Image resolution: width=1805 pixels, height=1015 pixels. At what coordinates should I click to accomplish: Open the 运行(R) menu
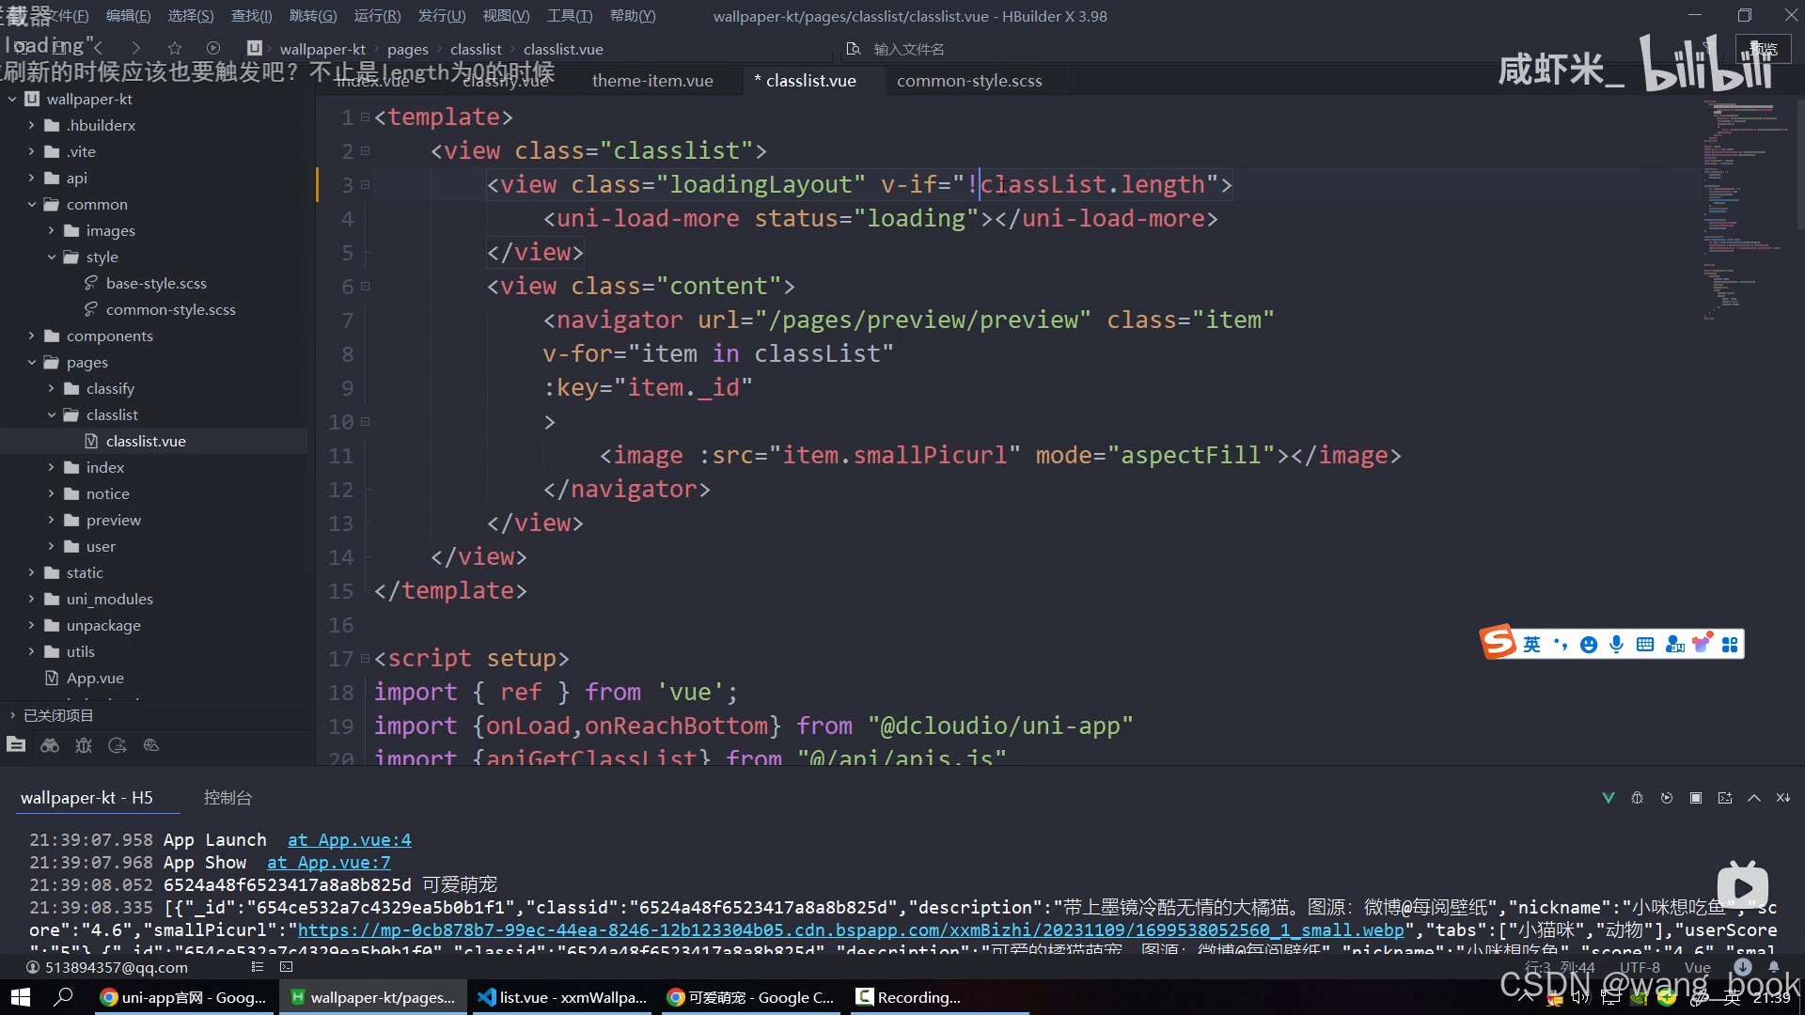click(x=377, y=16)
